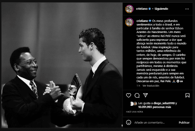View the 10.091.993 personas más likes list
The image size is (195, 131).
[x=155, y=107]
